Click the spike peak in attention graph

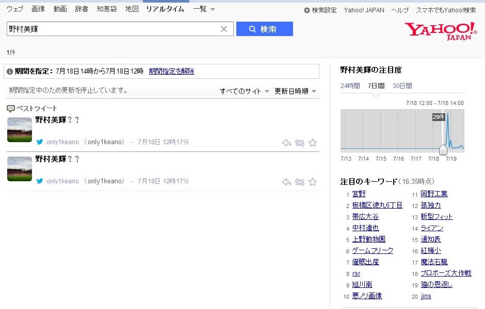coord(447,114)
